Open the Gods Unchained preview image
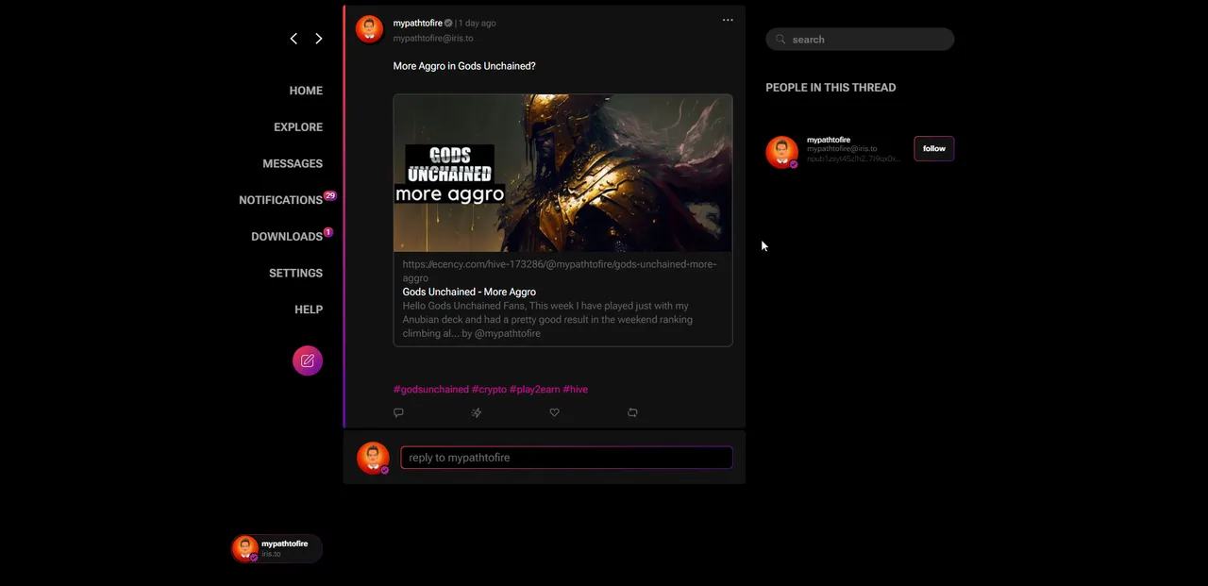Screen dimensions: 1208x586 562,173
